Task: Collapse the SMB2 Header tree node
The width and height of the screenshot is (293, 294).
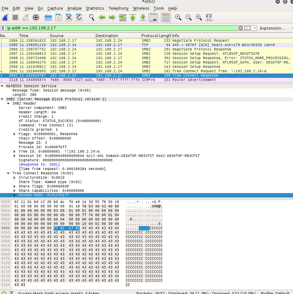Action: [x=8, y=103]
